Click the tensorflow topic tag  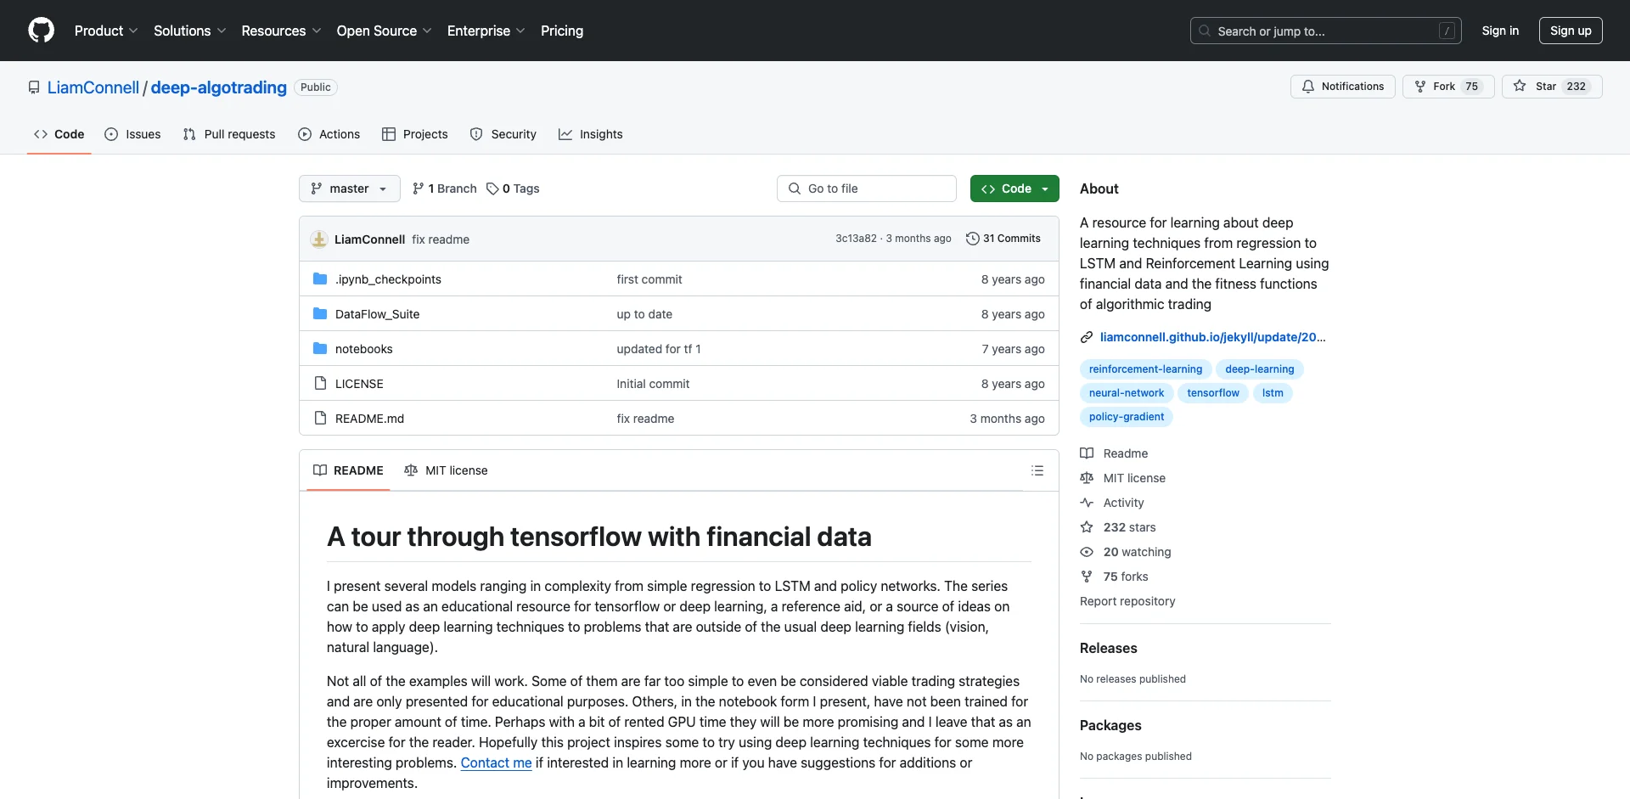(x=1213, y=393)
